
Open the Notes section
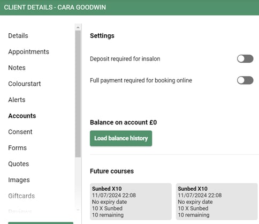17,68
